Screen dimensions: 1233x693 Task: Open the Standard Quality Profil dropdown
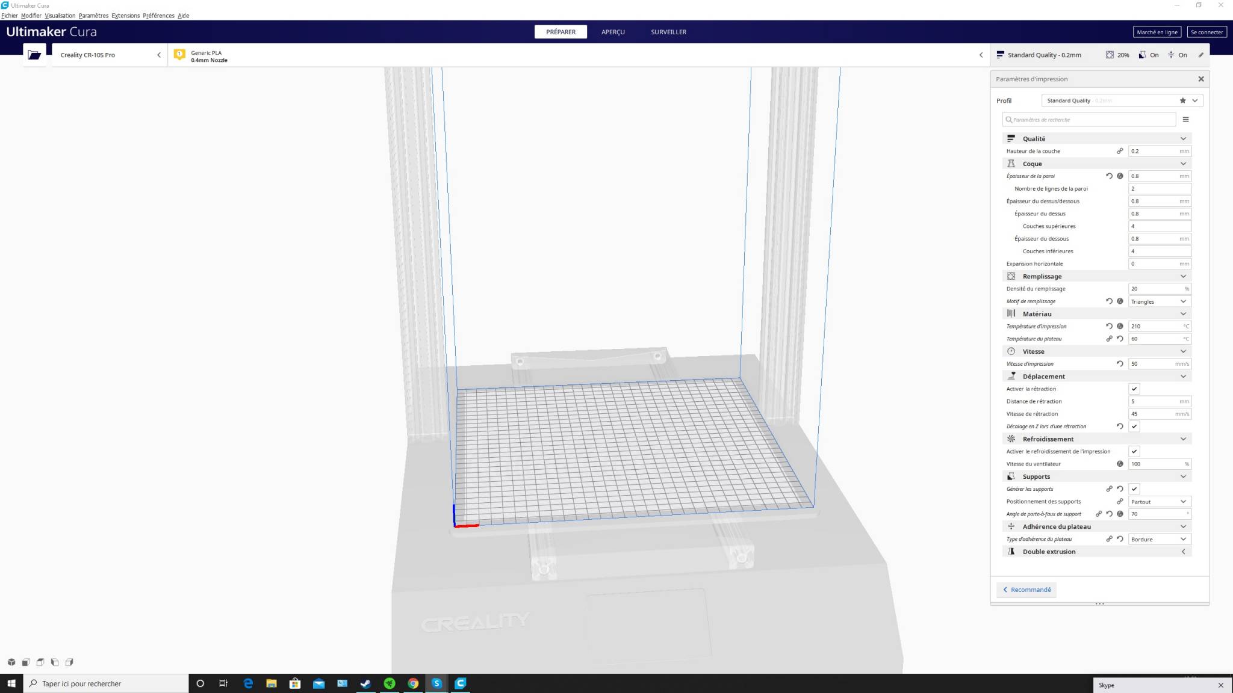(1122, 100)
